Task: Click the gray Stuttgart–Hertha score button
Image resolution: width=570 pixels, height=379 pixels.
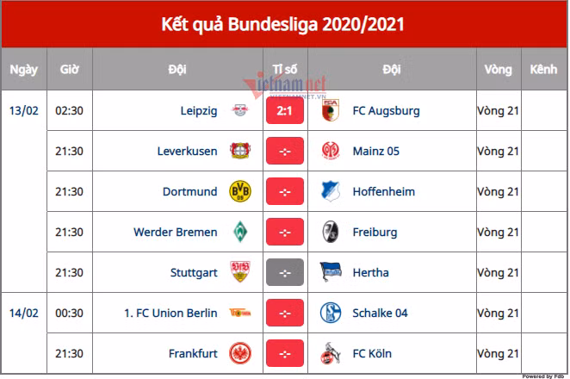Action: click(x=285, y=272)
